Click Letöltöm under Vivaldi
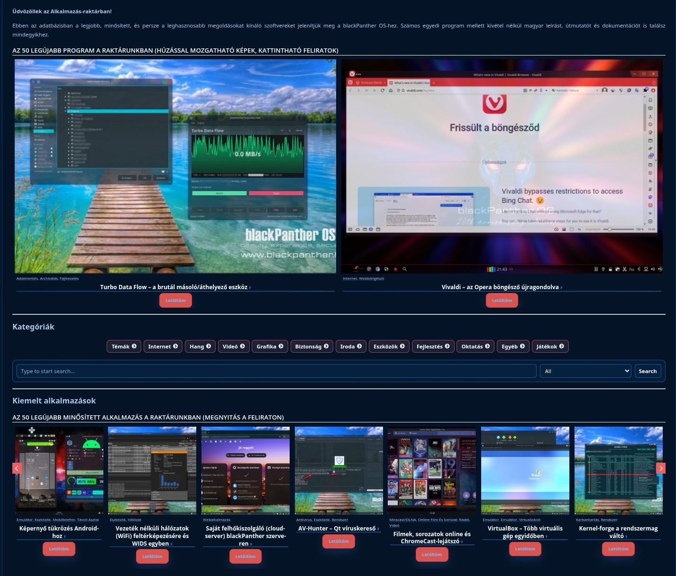This screenshot has width=676, height=576. pyautogui.click(x=502, y=301)
